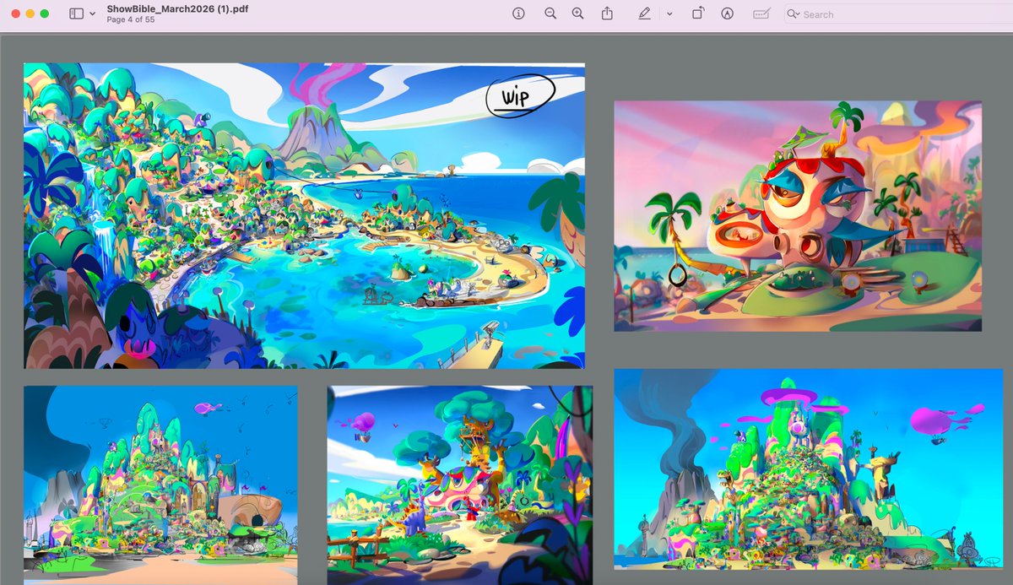Select the mushroom house sunset artwork
1013x585 pixels.
pos(798,216)
